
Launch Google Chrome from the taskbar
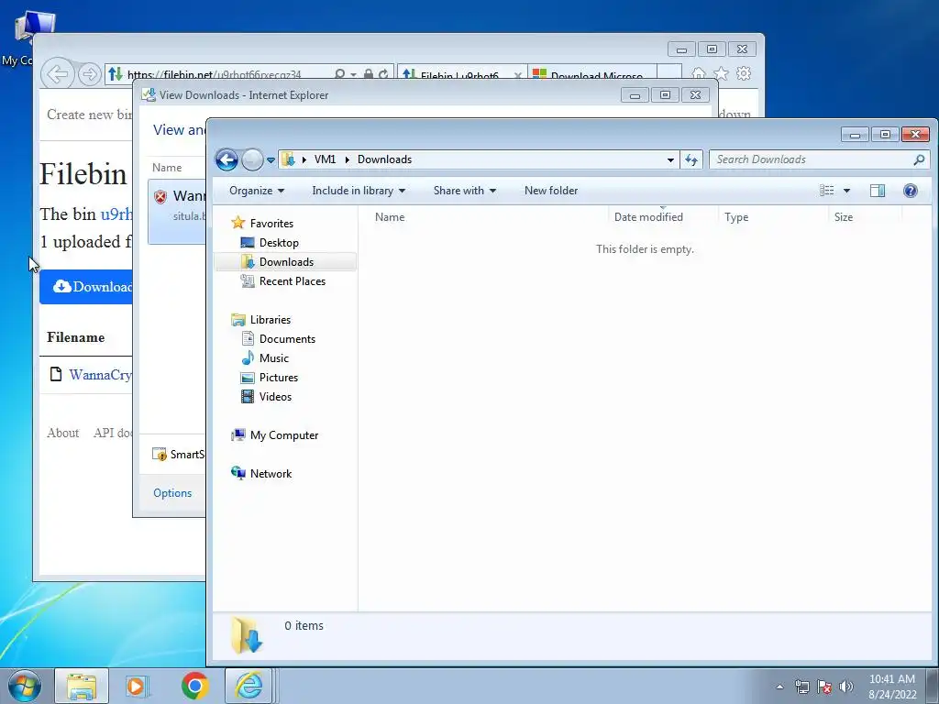(x=194, y=686)
